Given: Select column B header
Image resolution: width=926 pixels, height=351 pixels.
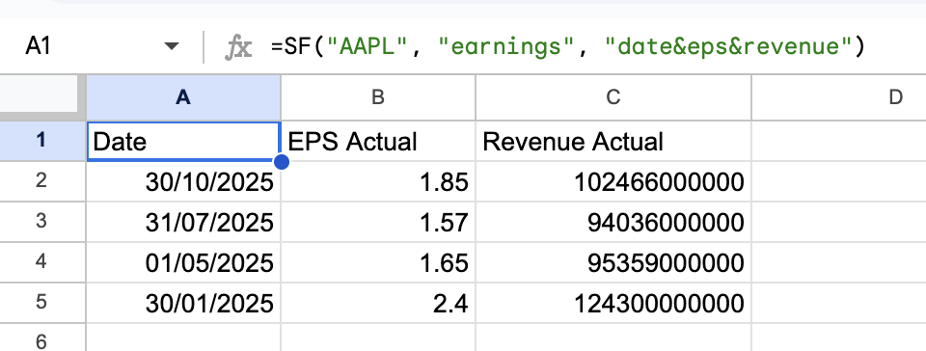Looking at the screenshot, I should point(378,98).
